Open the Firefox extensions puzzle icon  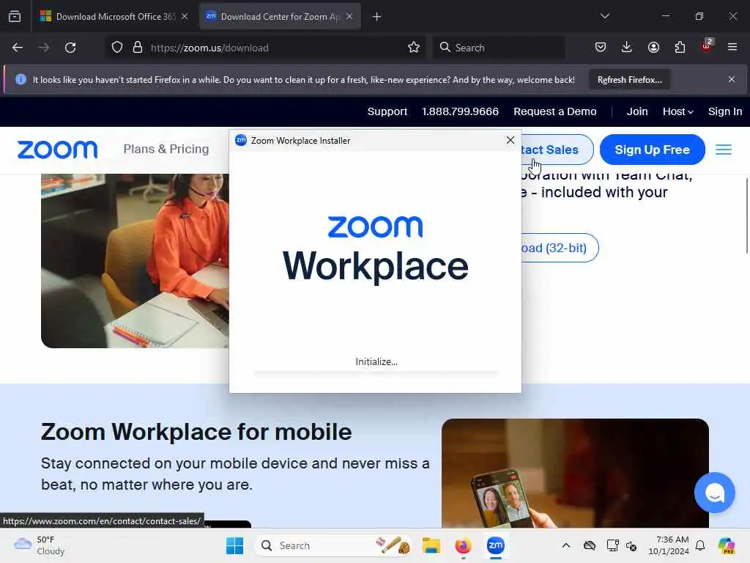click(x=680, y=47)
